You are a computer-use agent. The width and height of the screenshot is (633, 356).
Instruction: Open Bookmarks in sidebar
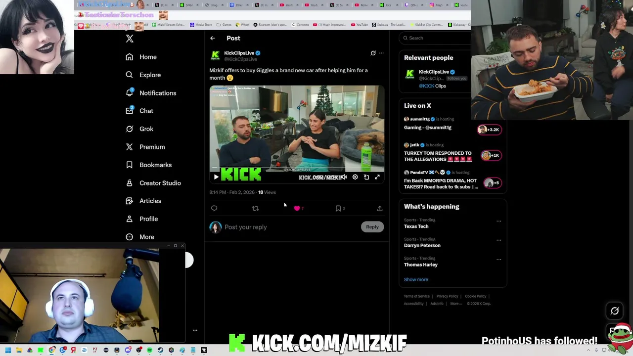click(x=148, y=165)
